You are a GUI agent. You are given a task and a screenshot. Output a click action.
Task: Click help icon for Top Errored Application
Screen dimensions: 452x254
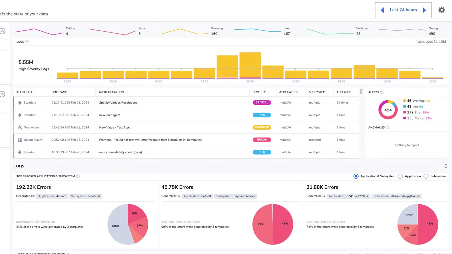(78, 176)
